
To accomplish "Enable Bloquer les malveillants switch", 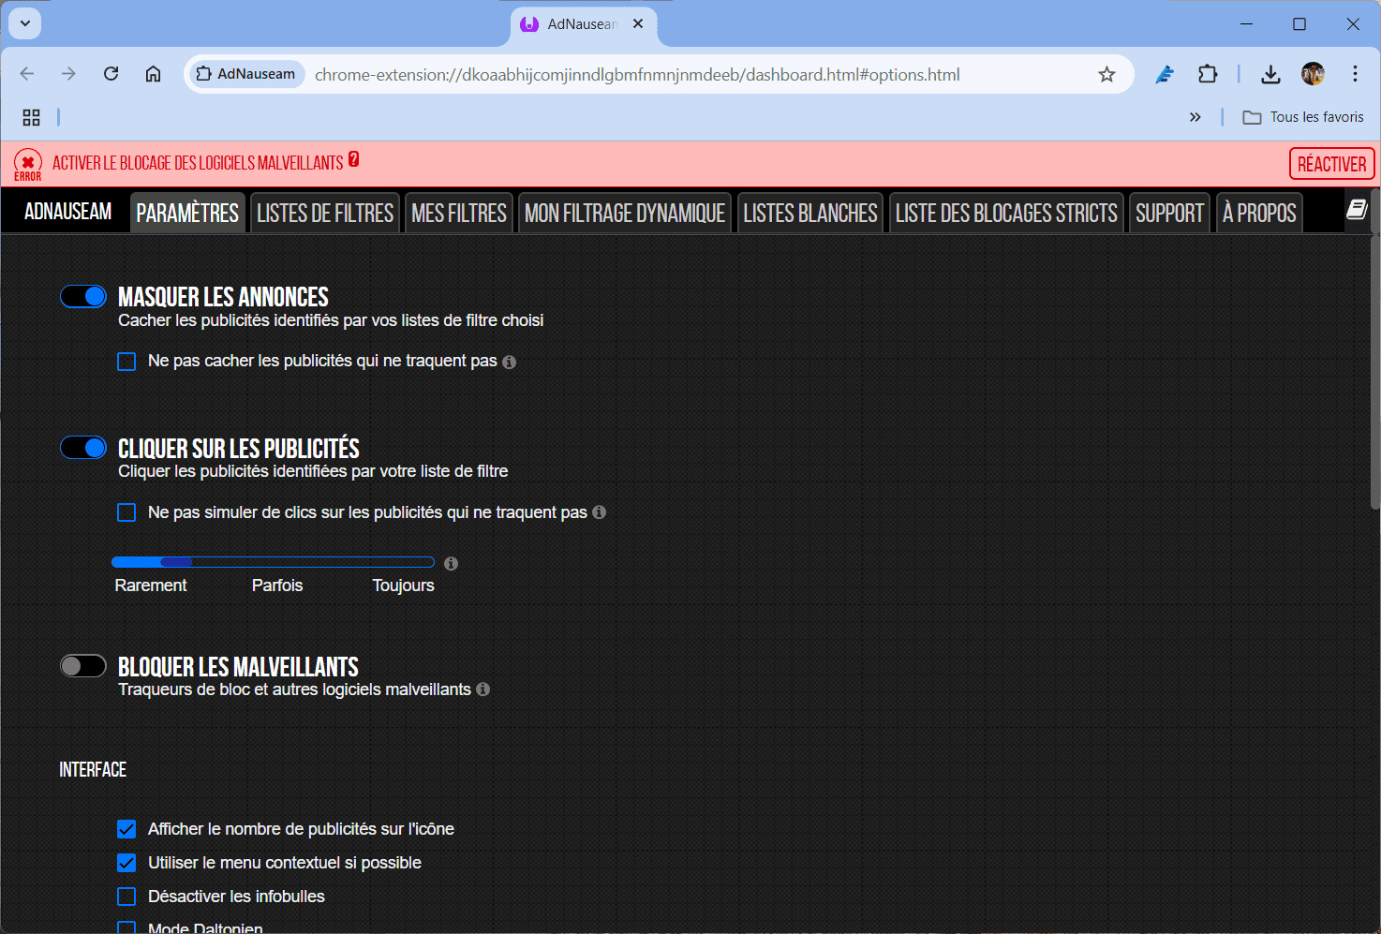I will coord(83,666).
